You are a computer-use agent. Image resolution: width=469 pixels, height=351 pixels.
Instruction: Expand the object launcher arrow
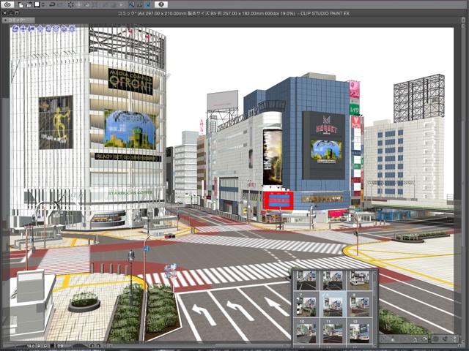point(454,339)
